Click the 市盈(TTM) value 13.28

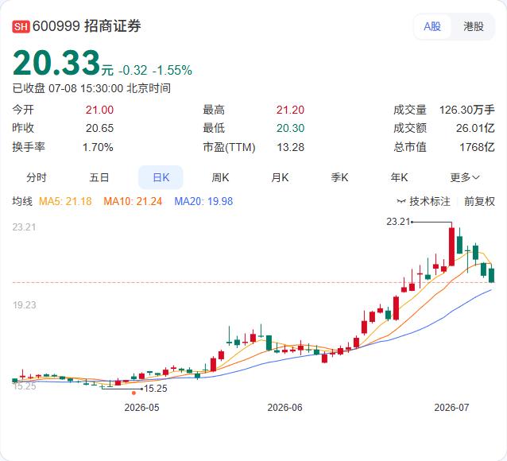click(290, 148)
